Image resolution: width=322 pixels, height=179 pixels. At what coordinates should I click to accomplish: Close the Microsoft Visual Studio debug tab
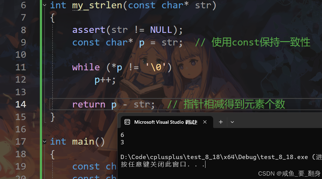(x=205, y=122)
